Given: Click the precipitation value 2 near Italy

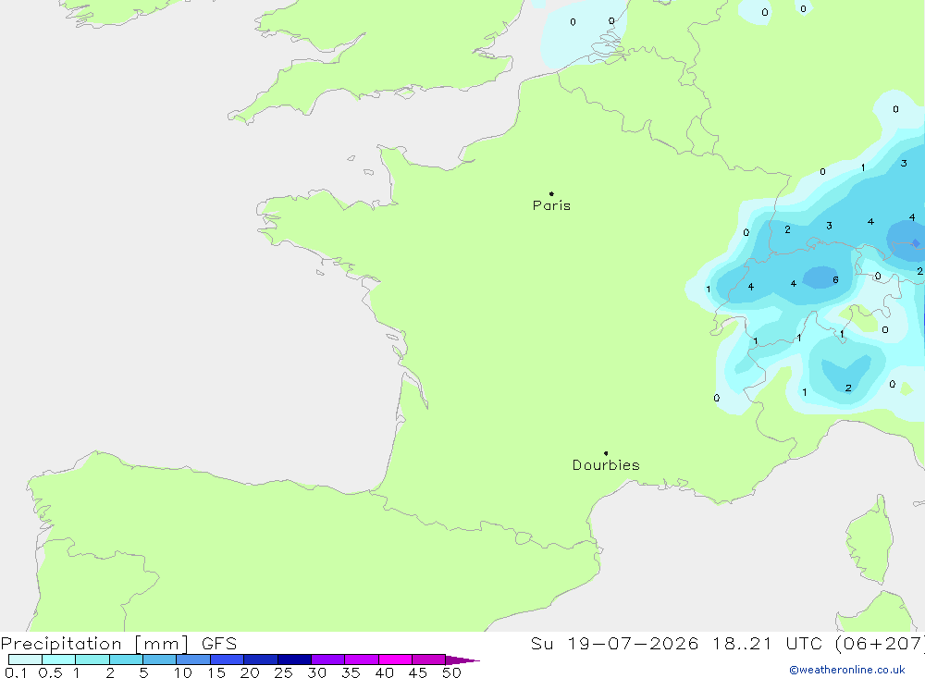Looking at the screenshot, I should tap(847, 388).
